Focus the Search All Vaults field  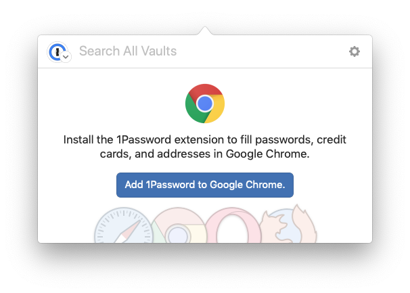[209, 51]
